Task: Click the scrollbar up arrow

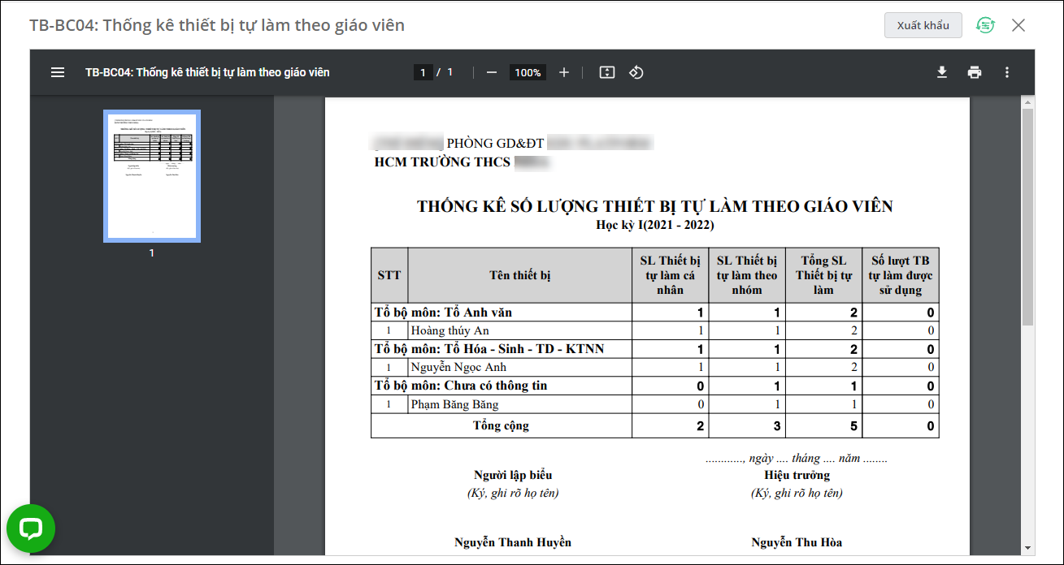Action: (1027, 103)
